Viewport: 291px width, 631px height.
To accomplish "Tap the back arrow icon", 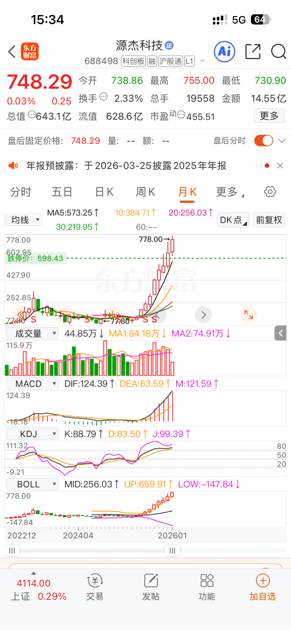I will (x=12, y=52).
